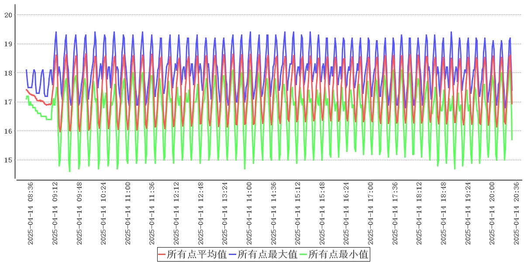Click the y-axis value 19
Viewport: 527px width, 262px height.
[x=8, y=44]
